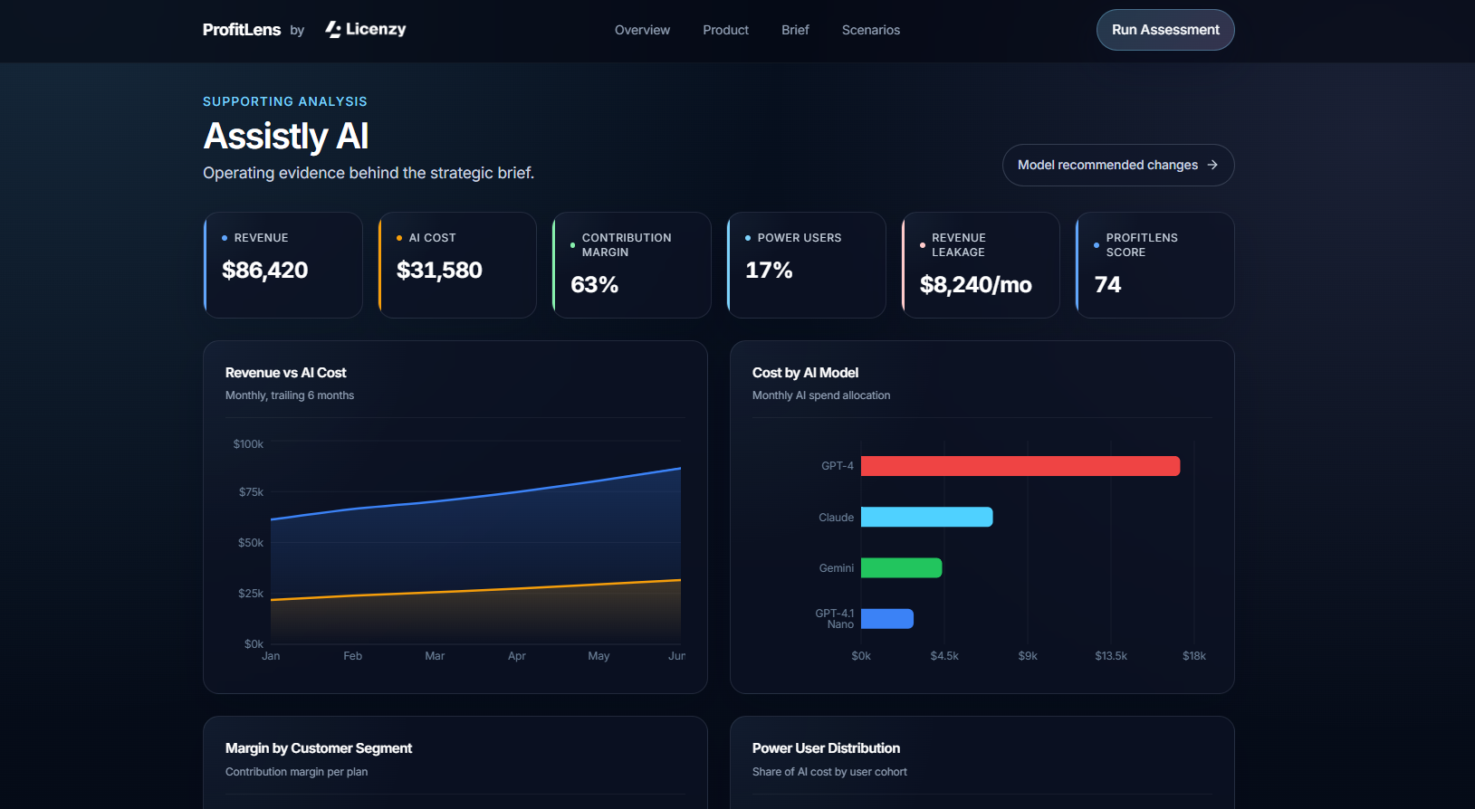Click the $13.5k x-axis label
Viewport: 1475px width, 809px height.
[1111, 656]
